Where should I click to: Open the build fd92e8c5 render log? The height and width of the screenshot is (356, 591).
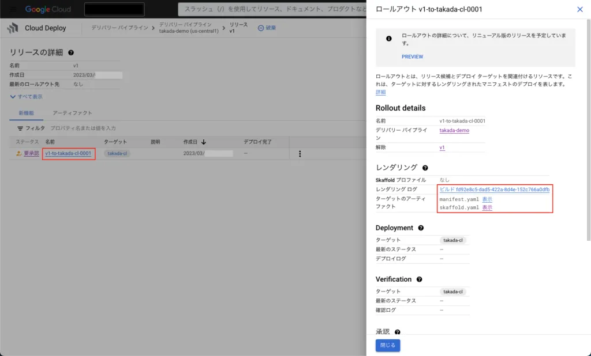click(x=495, y=190)
